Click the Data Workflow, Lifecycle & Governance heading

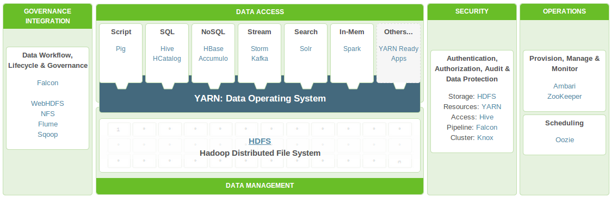pos(47,60)
